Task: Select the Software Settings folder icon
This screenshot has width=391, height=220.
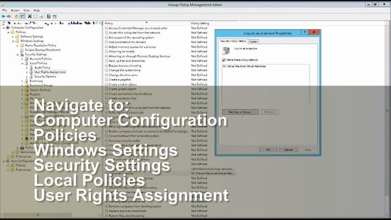Action: click(17, 37)
